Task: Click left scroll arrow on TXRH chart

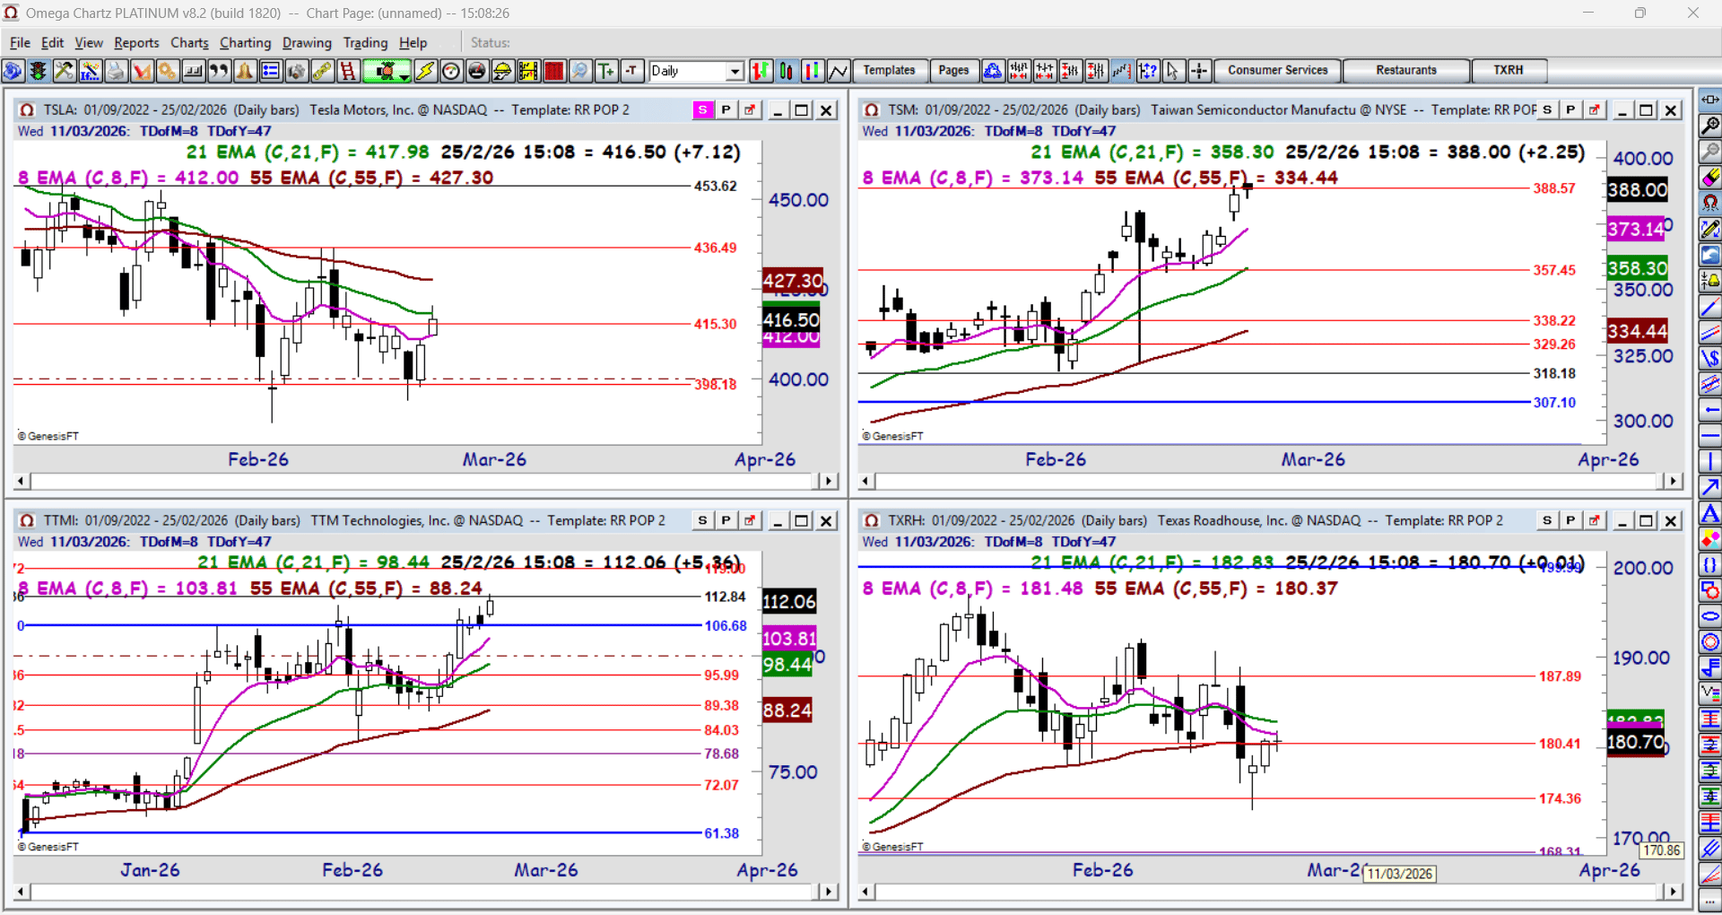Action: (x=865, y=892)
